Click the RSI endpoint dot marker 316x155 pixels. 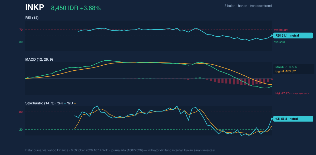click(x=272, y=35)
